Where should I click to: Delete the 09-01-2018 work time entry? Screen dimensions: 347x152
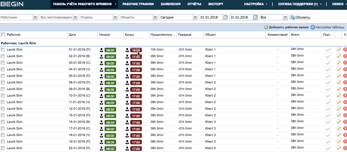click(x=345, y=89)
